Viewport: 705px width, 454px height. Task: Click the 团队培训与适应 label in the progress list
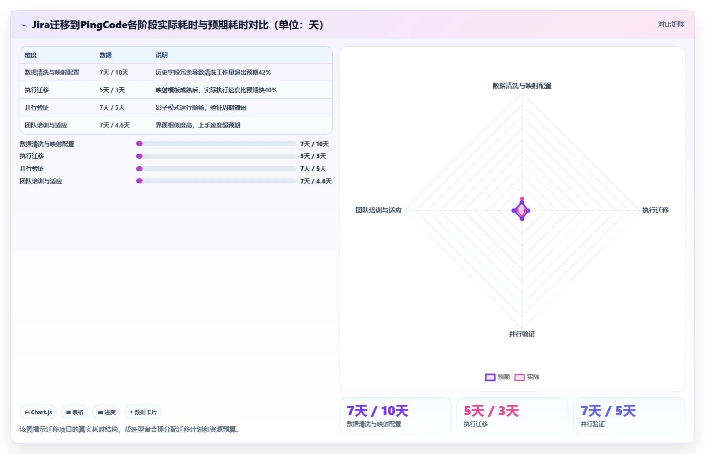(41, 181)
